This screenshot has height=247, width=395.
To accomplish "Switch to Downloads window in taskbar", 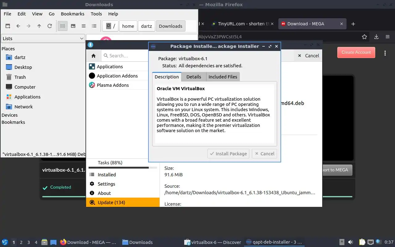I will [x=137, y=242].
